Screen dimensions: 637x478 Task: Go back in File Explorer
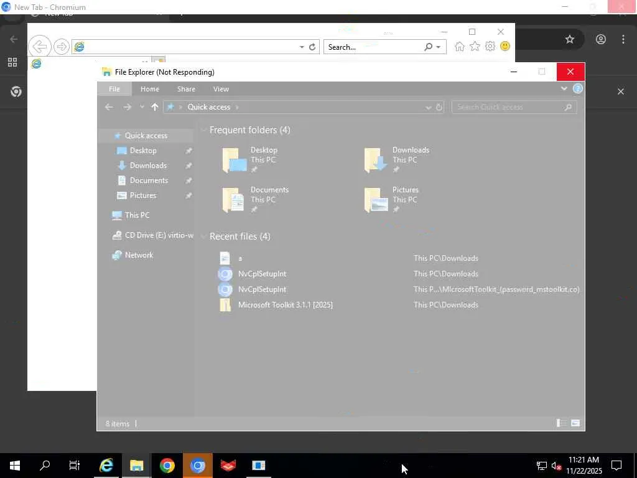(109, 107)
